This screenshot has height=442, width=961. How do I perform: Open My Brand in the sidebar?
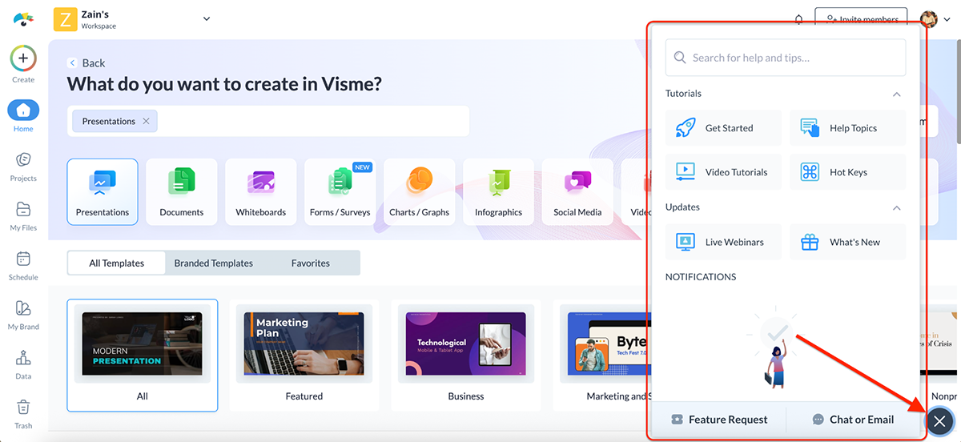(23, 309)
